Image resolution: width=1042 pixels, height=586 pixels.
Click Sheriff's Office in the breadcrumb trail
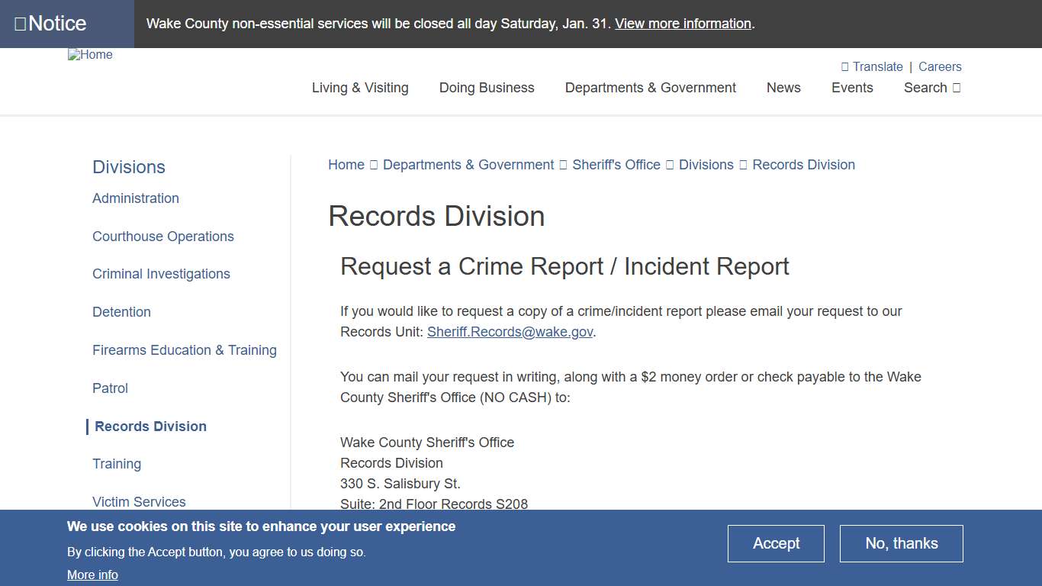[x=616, y=164]
